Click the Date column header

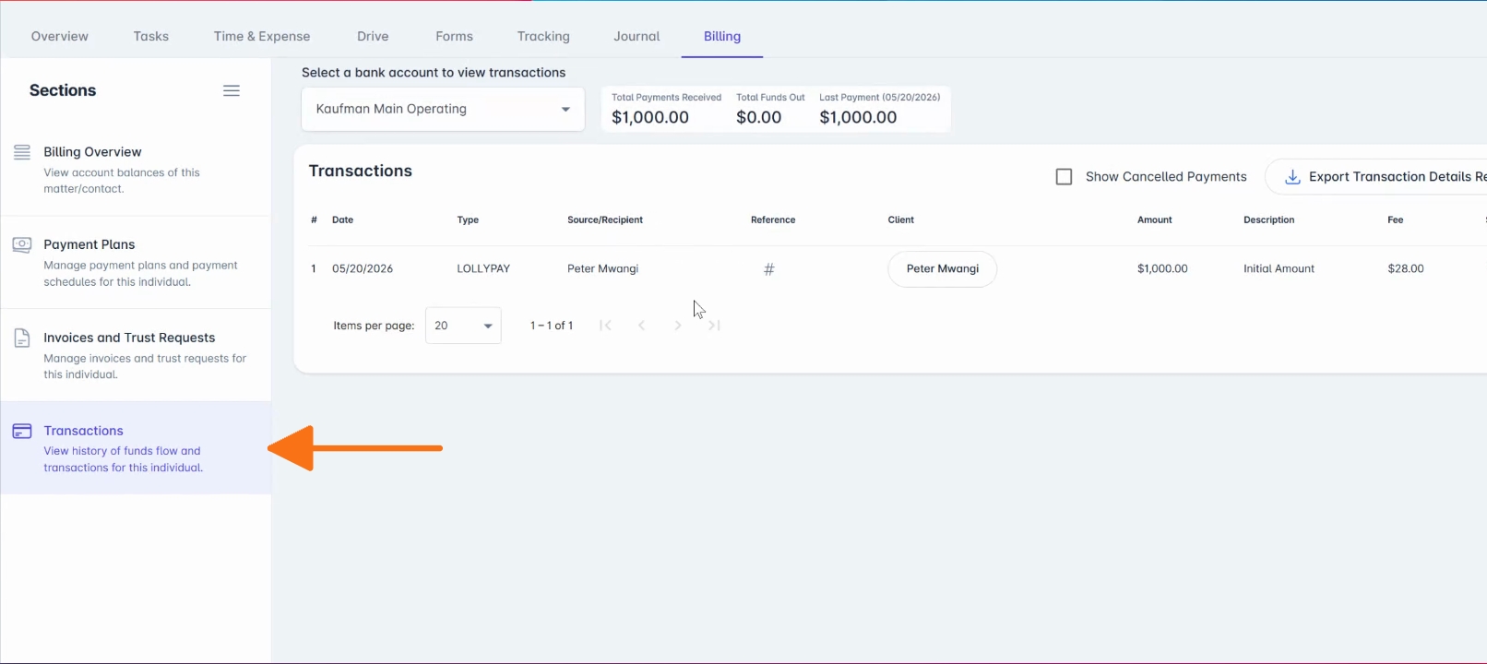(x=343, y=220)
